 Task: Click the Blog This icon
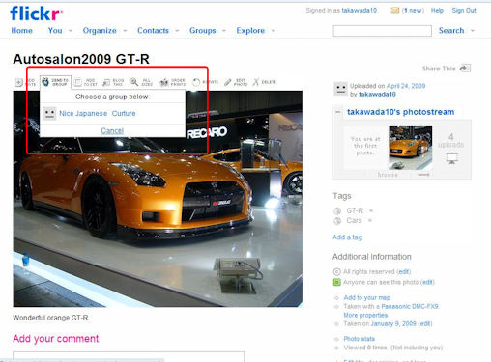[106, 82]
